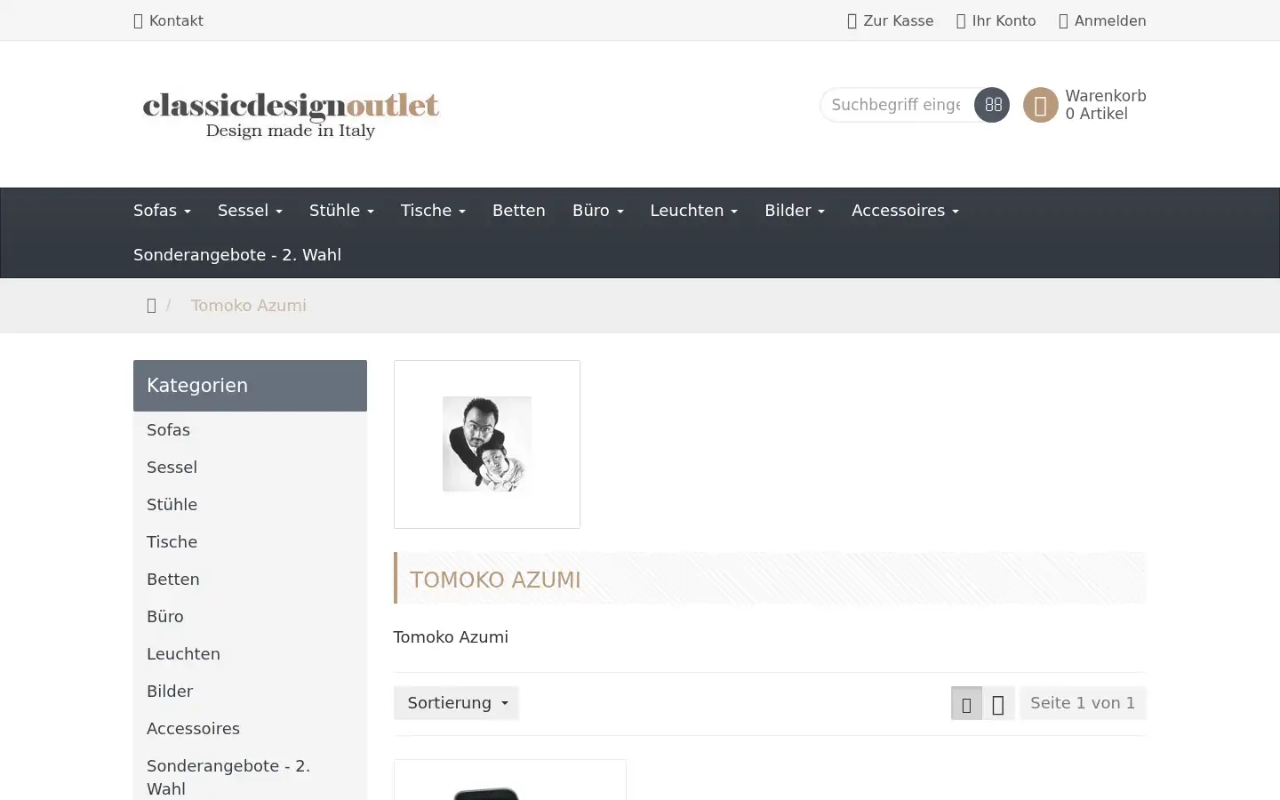Click the home breadcrumb icon
This screenshot has height=800, width=1280.
(151, 306)
